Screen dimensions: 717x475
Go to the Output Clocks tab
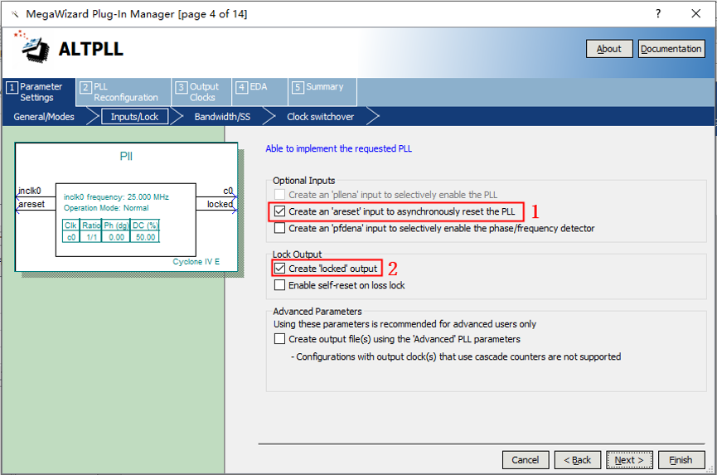[x=200, y=92]
